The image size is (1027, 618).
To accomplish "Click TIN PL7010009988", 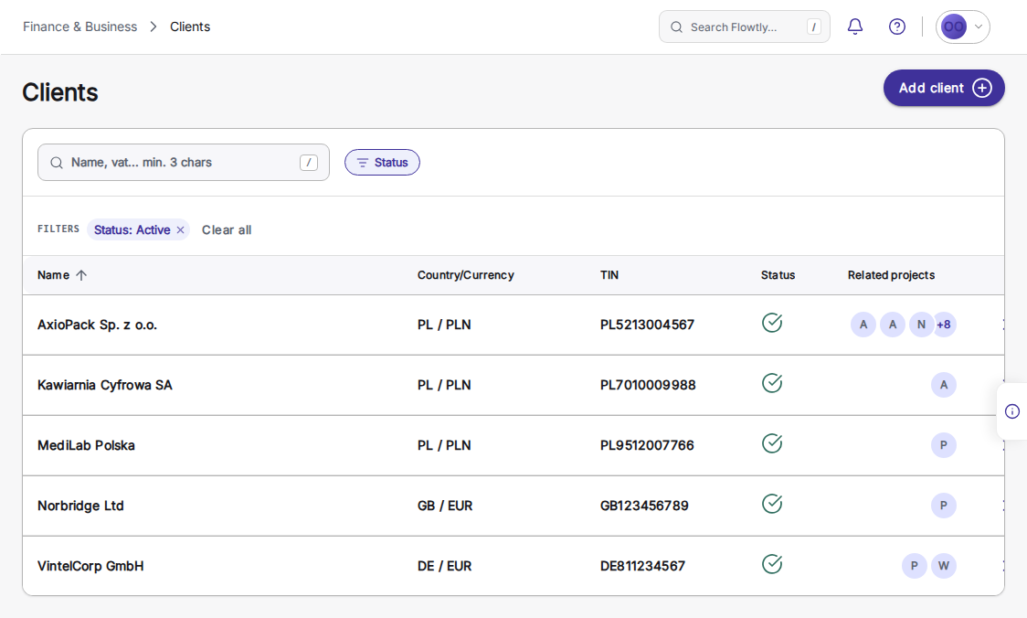I will pos(648,386).
